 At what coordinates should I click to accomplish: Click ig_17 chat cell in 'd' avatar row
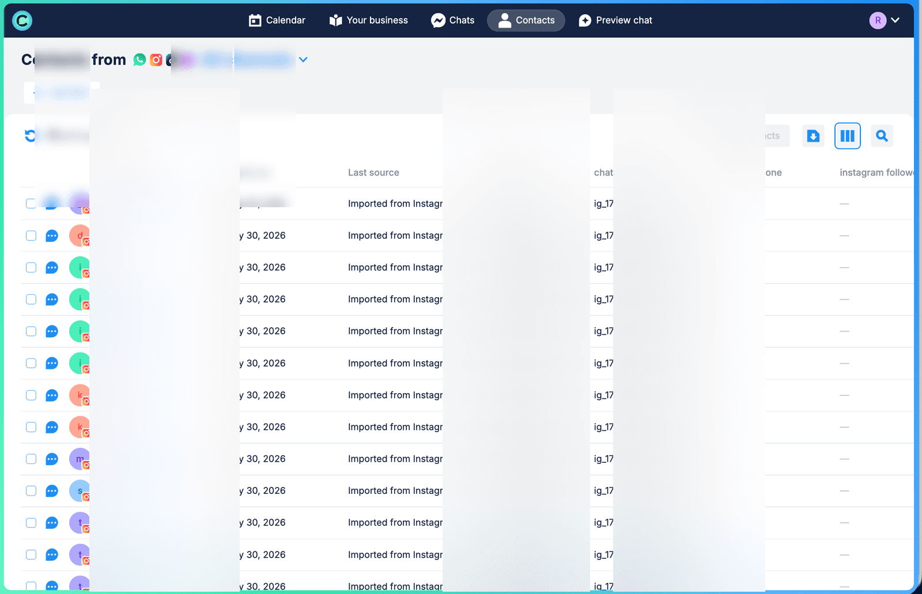[603, 235]
